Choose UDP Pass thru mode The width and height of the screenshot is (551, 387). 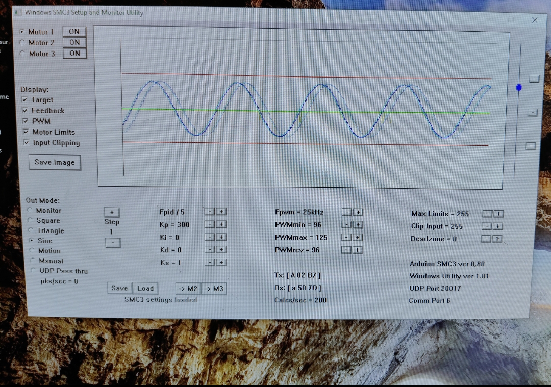click(33, 271)
